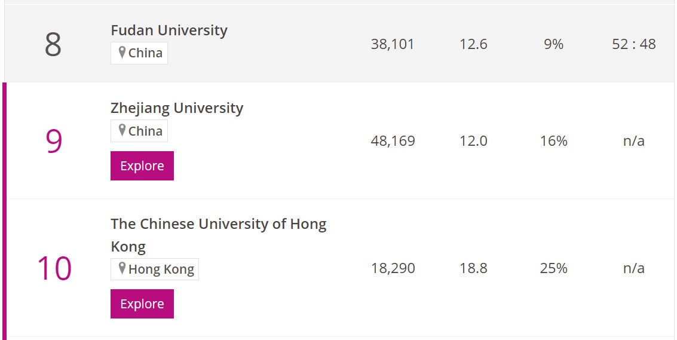Select the China location tag under Fudan University
This screenshot has height=340, width=677.
click(x=139, y=53)
